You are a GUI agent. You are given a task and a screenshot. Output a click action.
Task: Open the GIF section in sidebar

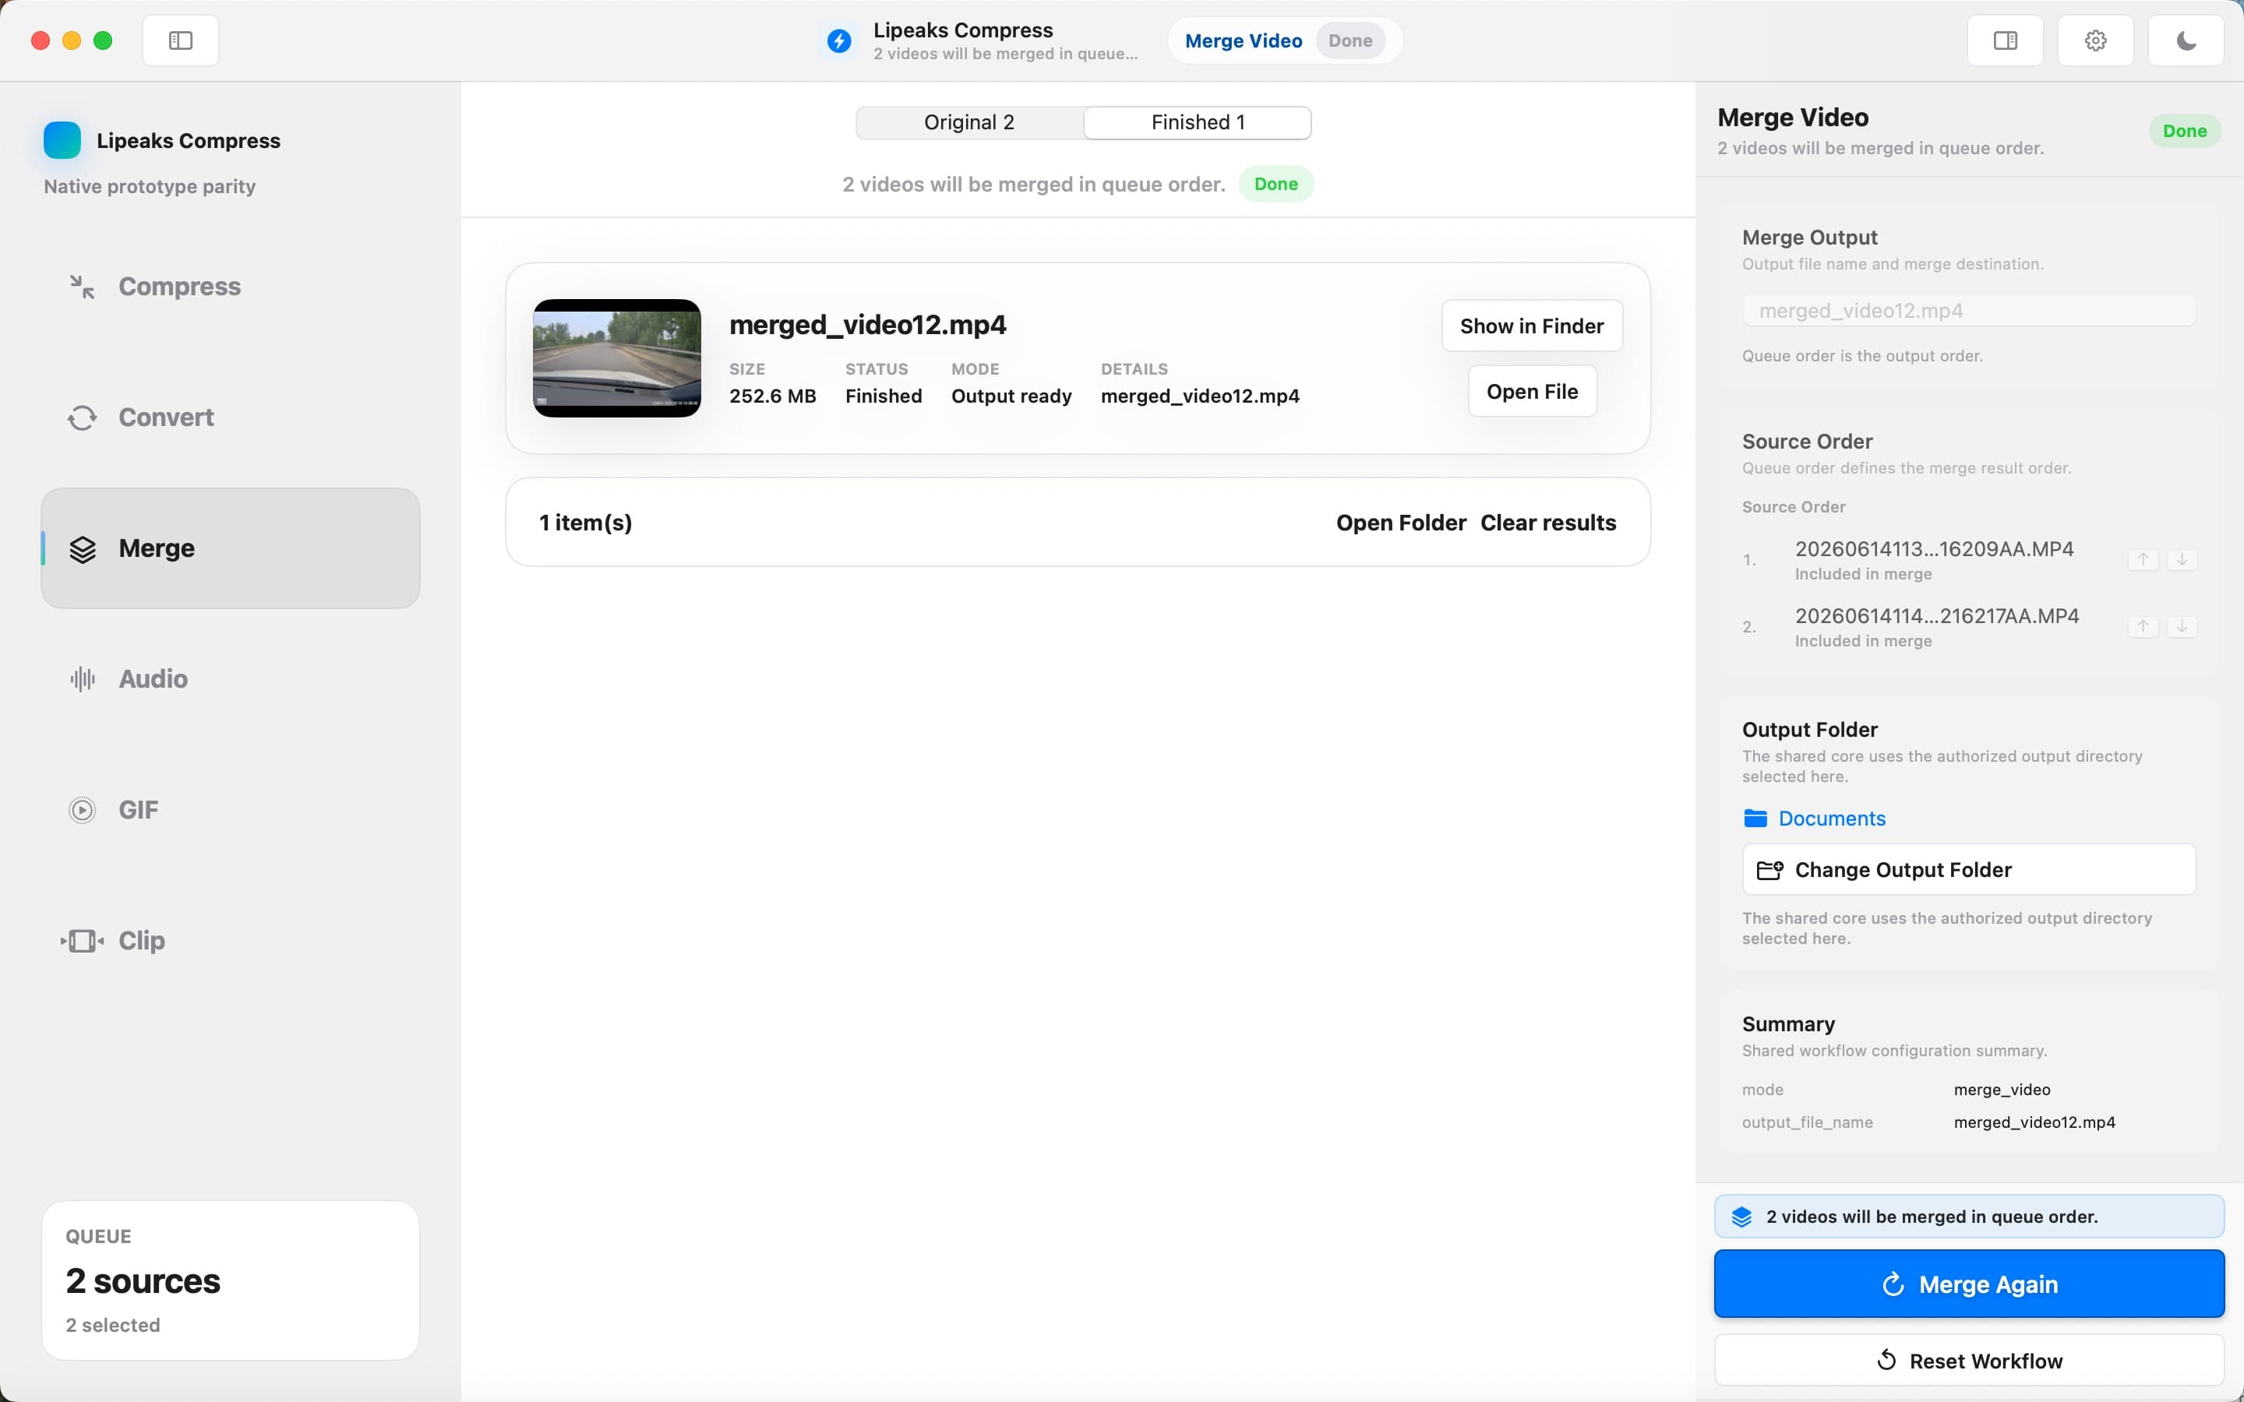pos(230,809)
